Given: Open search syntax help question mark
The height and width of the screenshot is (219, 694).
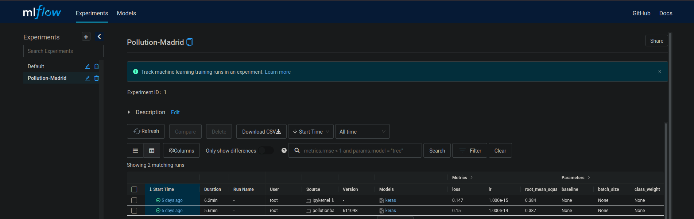Looking at the screenshot, I should pyautogui.click(x=284, y=150).
